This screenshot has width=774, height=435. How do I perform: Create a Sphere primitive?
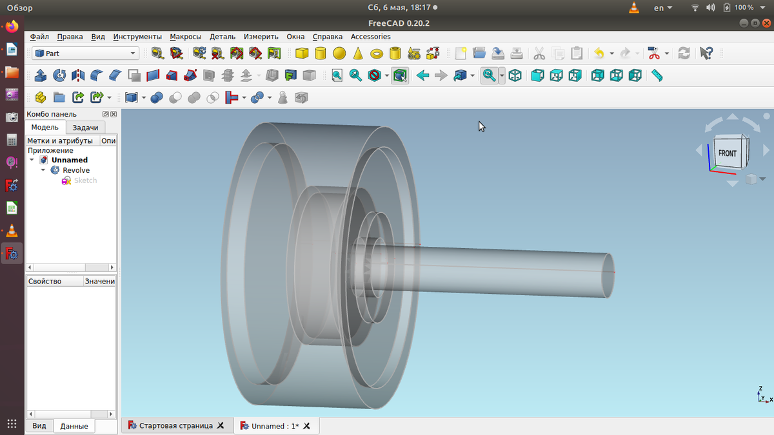click(339, 53)
